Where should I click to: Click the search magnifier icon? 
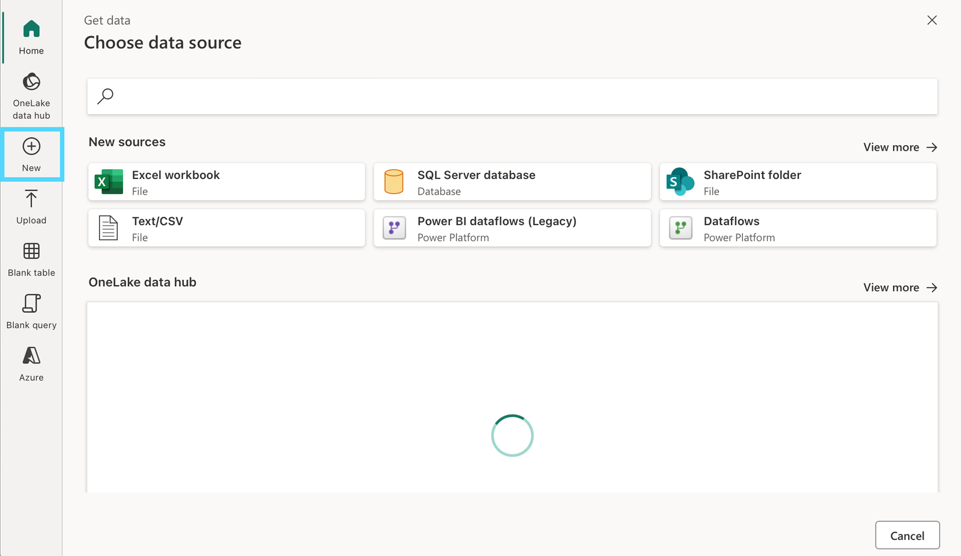pos(105,96)
